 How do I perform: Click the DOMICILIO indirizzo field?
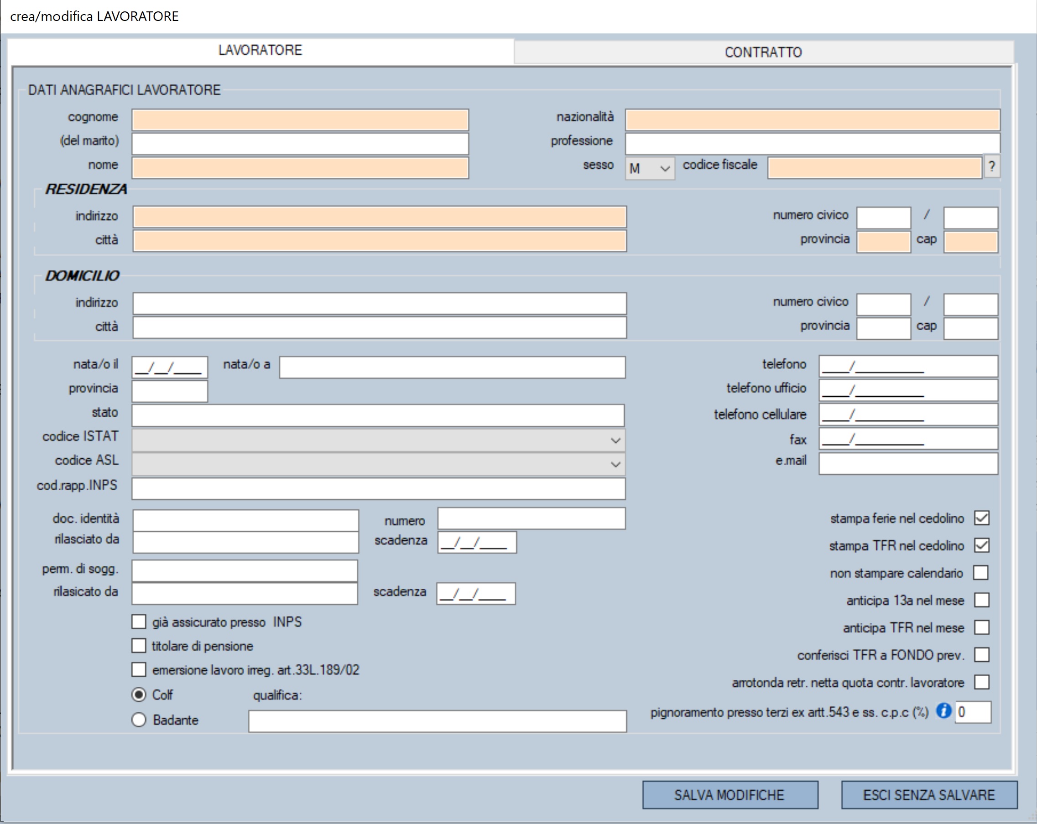pyautogui.click(x=380, y=303)
